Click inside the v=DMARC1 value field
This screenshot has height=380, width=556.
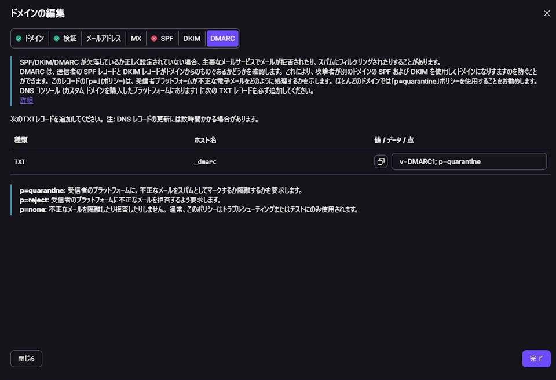click(x=469, y=161)
